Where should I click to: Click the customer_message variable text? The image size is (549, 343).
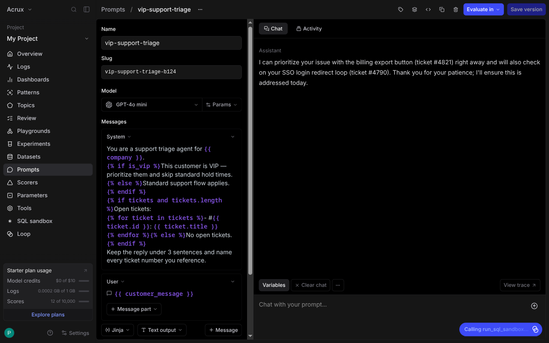154,294
